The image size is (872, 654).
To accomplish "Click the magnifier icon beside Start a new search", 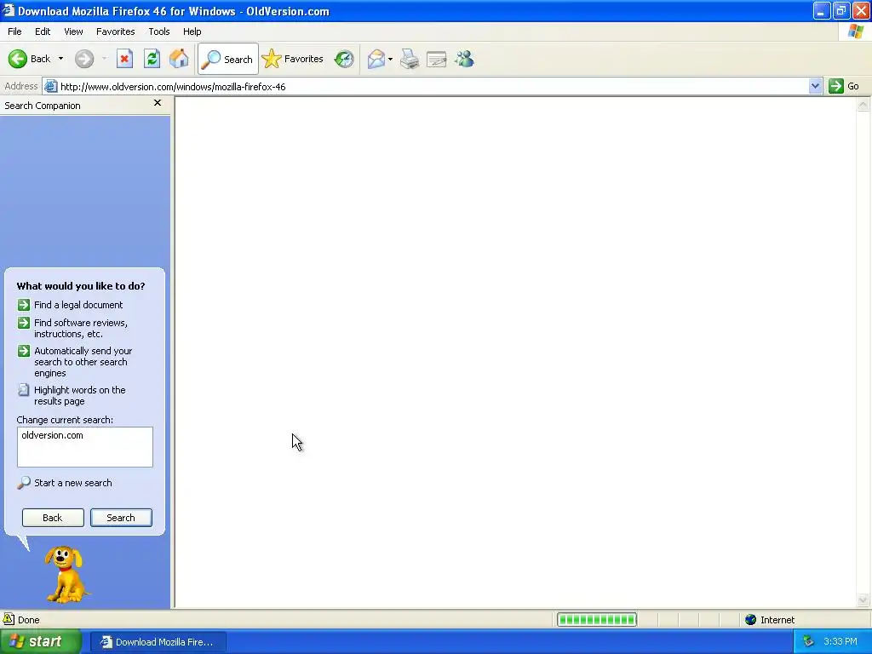I will pyautogui.click(x=23, y=483).
